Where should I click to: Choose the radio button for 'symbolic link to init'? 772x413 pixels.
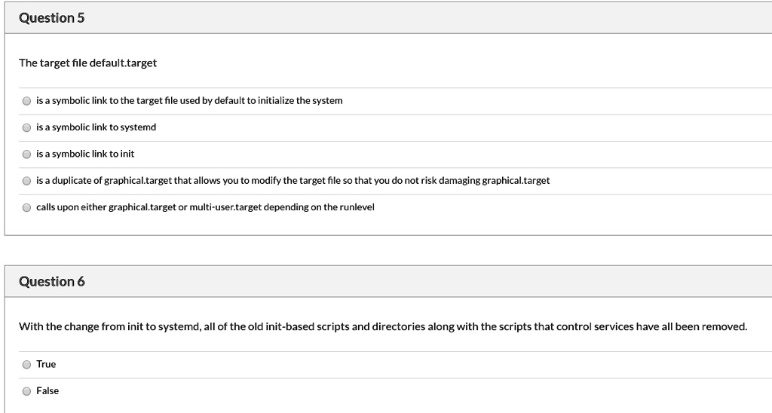tap(26, 154)
